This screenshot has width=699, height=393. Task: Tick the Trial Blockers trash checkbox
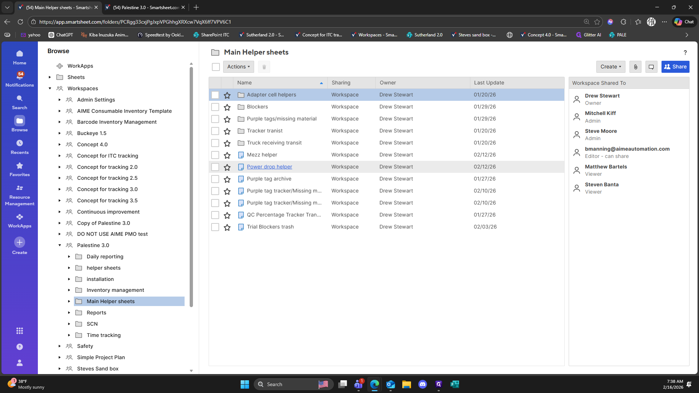[x=215, y=227]
